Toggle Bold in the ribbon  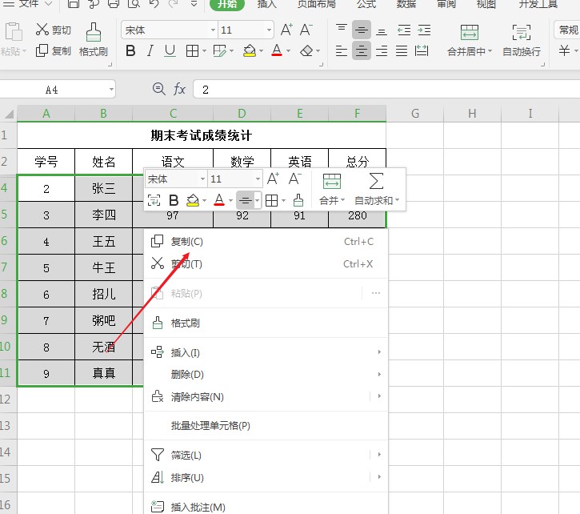130,50
